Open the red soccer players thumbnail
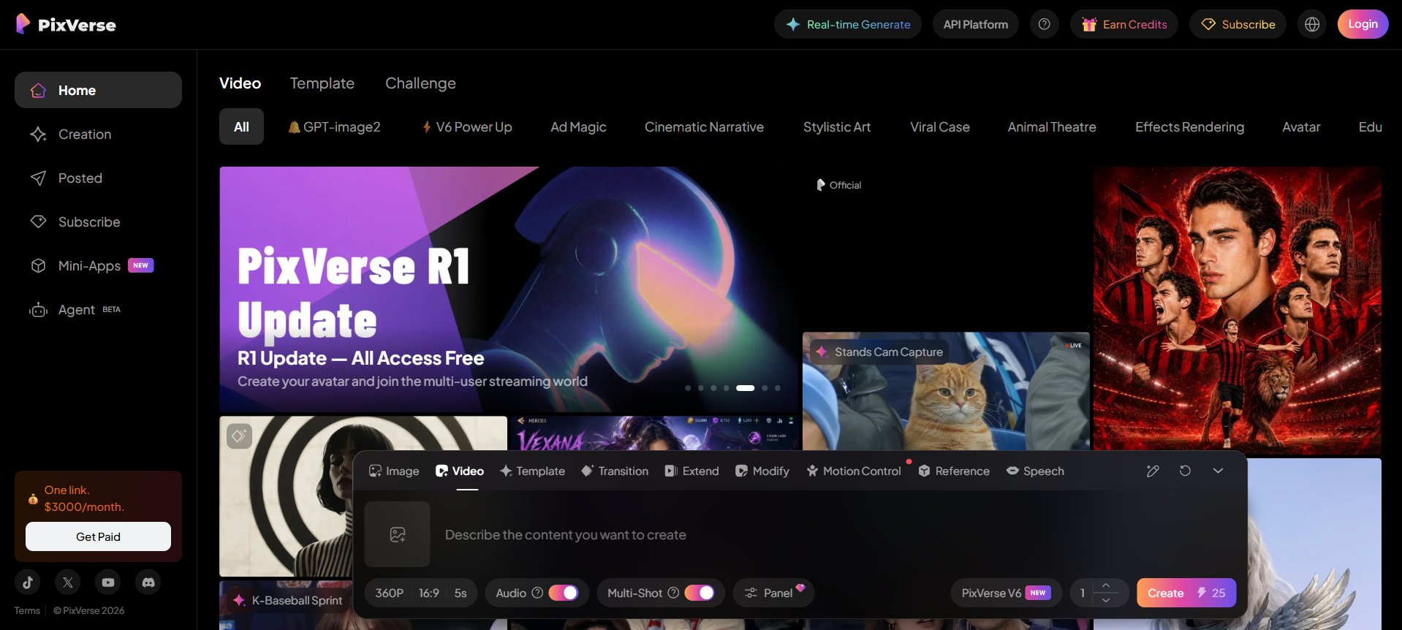The width and height of the screenshot is (1402, 630). 1237,309
